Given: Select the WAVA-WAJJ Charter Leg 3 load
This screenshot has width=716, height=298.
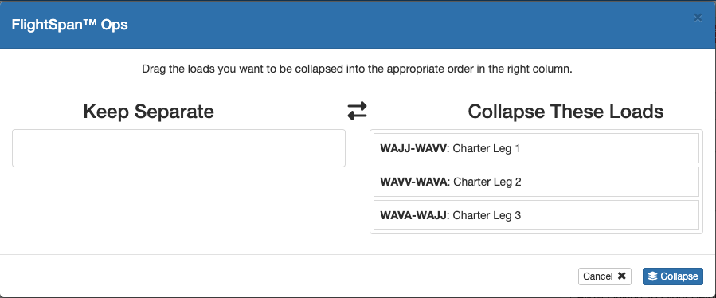Looking at the screenshot, I should [536, 215].
